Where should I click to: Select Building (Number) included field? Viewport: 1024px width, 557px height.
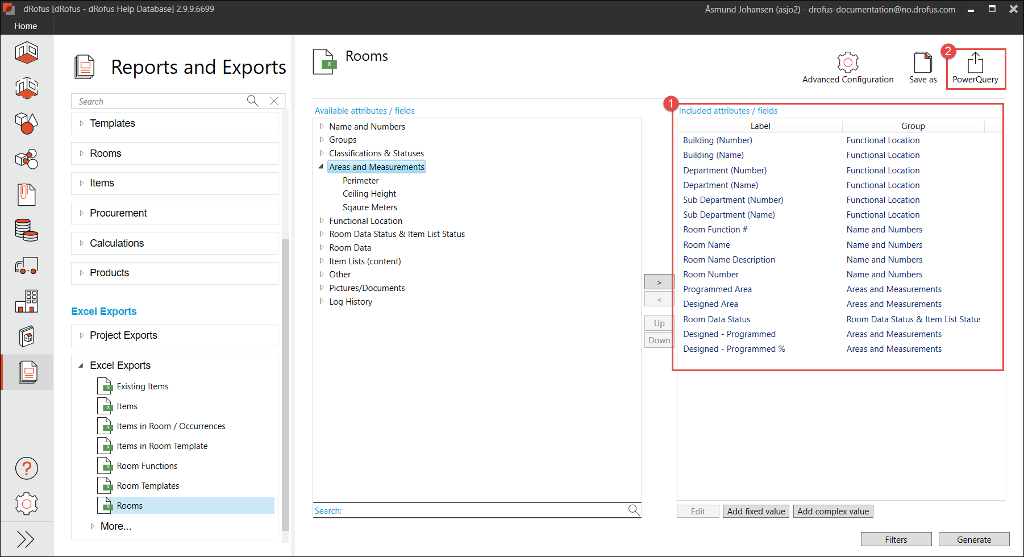718,140
